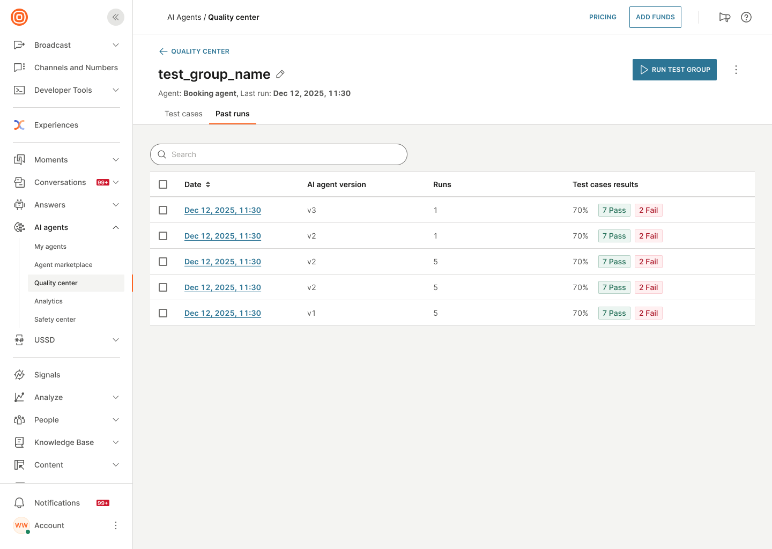This screenshot has height=549, width=772.
Task: Expand the Conversations menu
Action: [x=115, y=182]
